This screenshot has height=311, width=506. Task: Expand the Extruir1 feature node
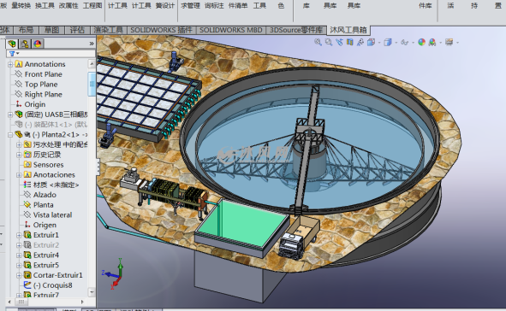point(19,235)
